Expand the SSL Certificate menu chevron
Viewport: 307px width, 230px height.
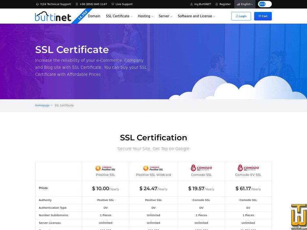click(132, 16)
